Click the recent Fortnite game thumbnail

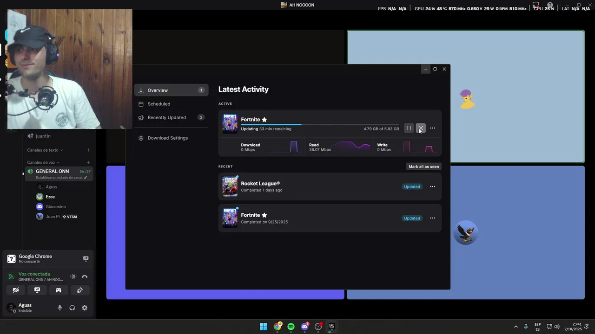coord(230,218)
